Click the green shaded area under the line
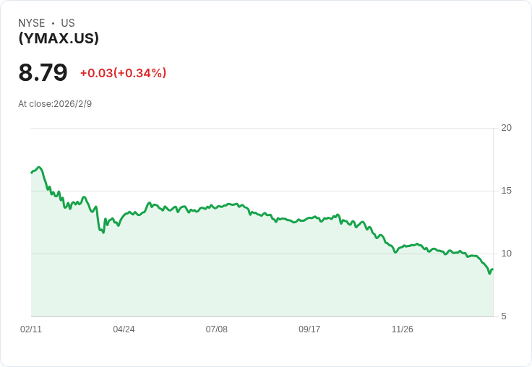The width and height of the screenshot is (532, 367). (x=253, y=275)
